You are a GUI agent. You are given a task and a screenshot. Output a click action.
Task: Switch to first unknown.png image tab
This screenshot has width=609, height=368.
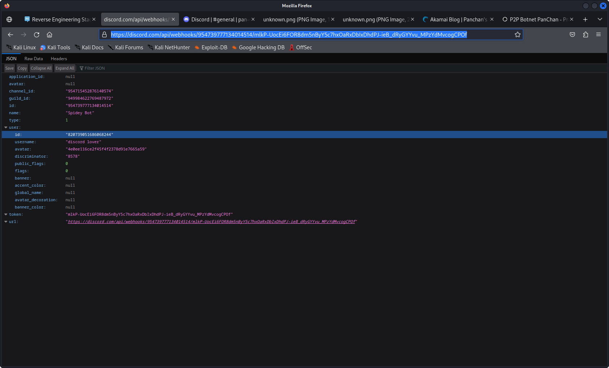coord(299,19)
